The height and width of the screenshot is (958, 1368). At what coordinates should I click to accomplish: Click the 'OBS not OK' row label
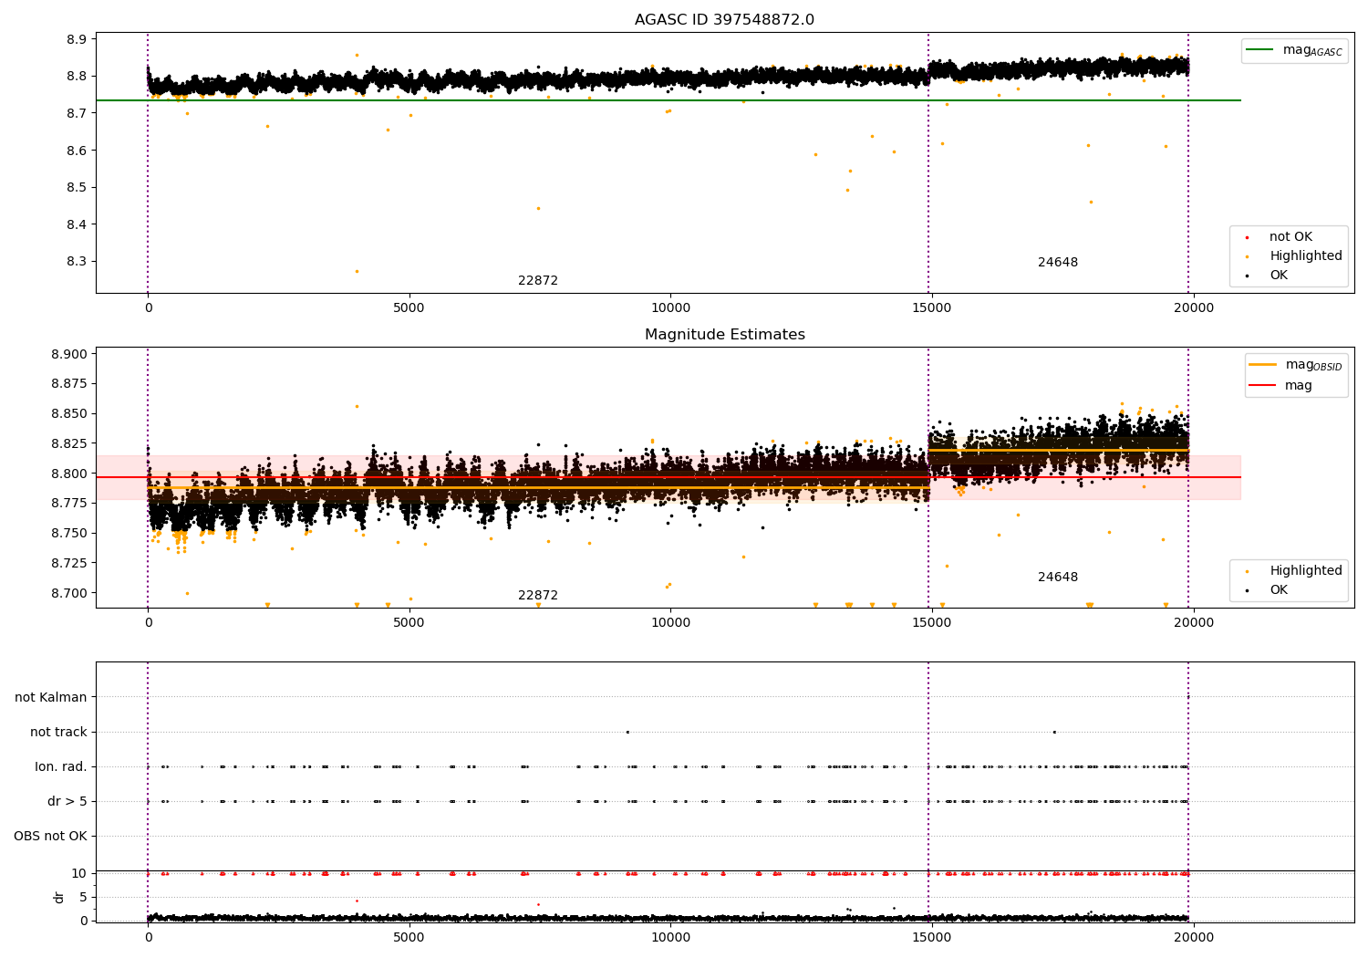coord(50,837)
